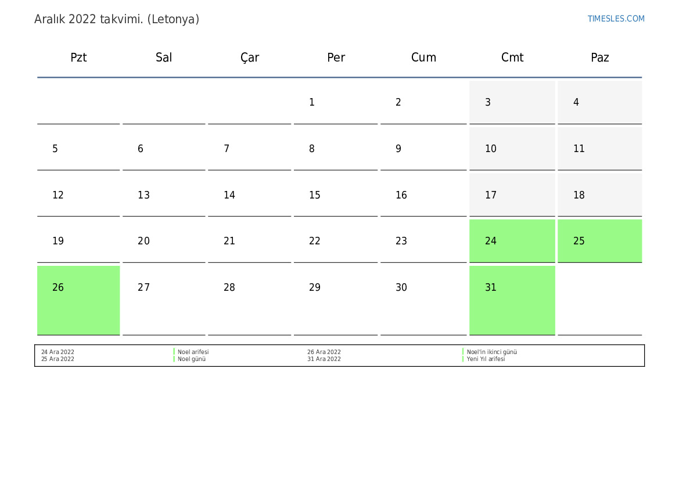Click the Noel arifesi legend entry
This screenshot has width=679, height=480.
point(193,352)
